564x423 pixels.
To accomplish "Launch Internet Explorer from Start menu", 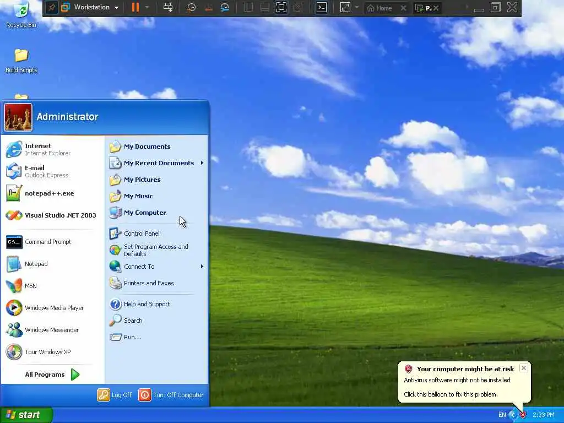I will [x=52, y=149].
